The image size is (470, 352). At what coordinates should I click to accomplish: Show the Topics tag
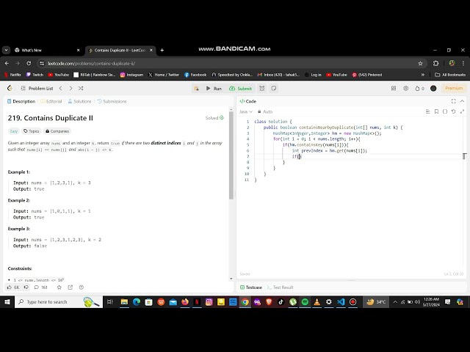[31, 131]
